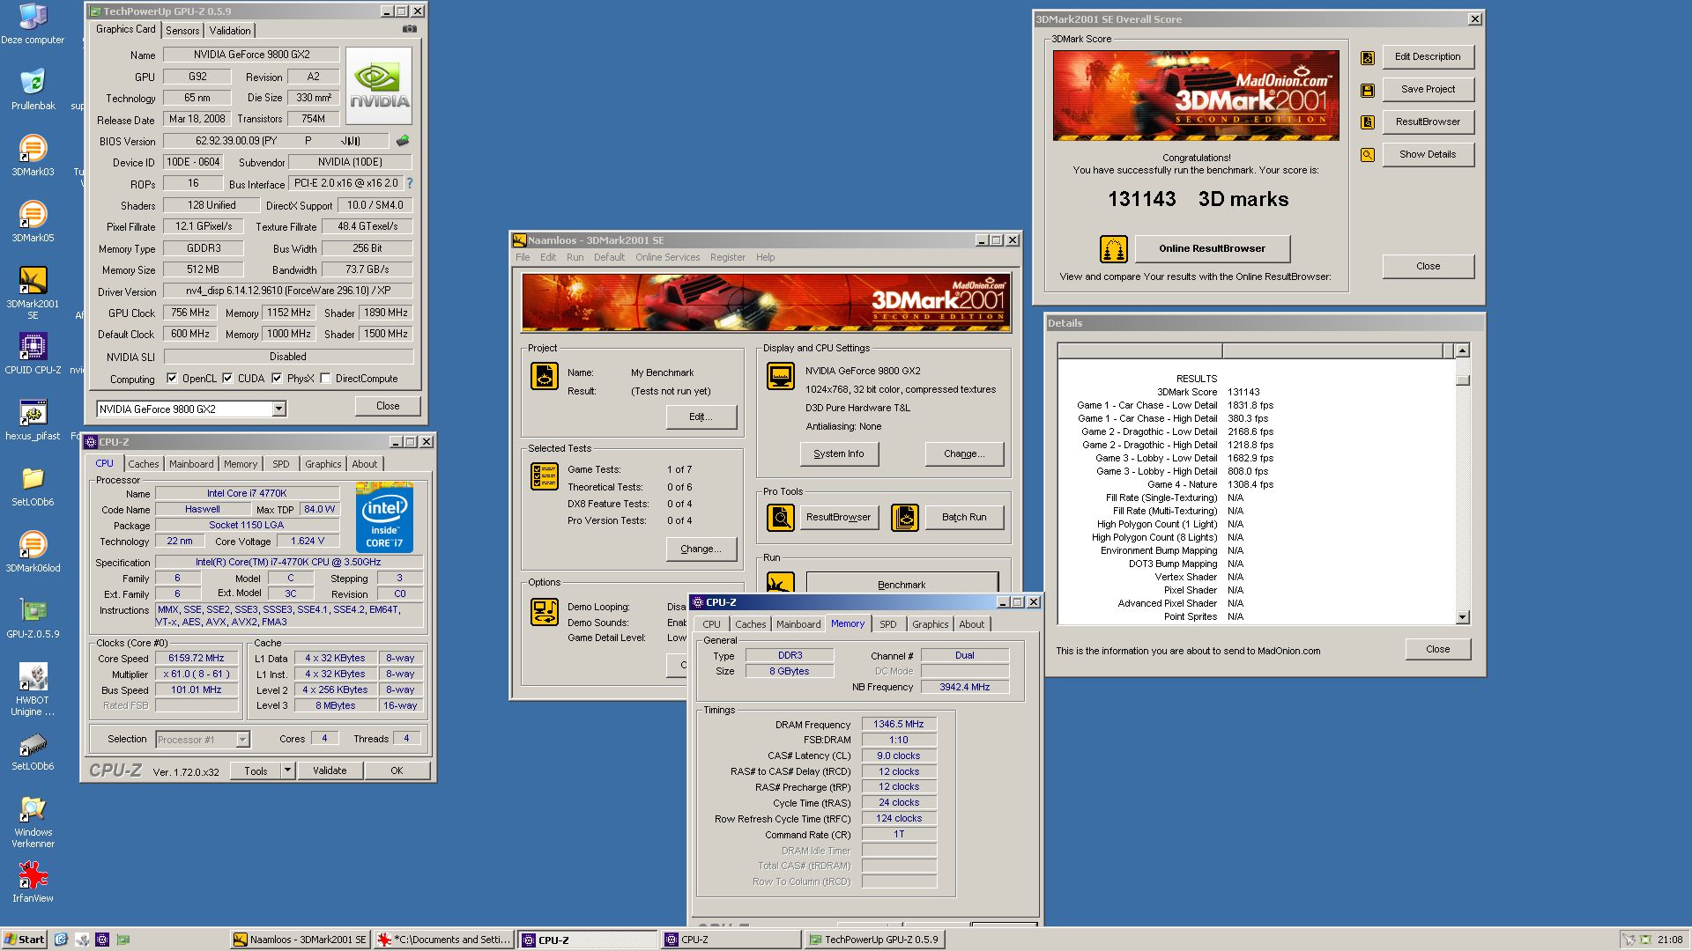This screenshot has width=1692, height=951.
Task: Open the GPU selection dropdown in GPU-Z
Action: point(278,409)
